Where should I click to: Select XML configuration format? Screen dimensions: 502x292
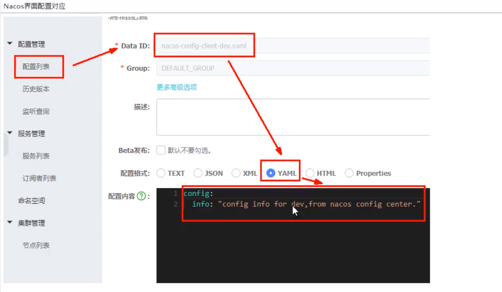click(x=236, y=173)
